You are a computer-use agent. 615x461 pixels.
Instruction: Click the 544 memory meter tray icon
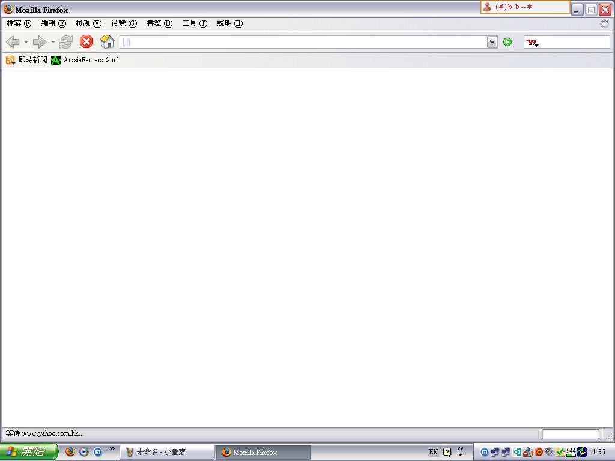571,452
